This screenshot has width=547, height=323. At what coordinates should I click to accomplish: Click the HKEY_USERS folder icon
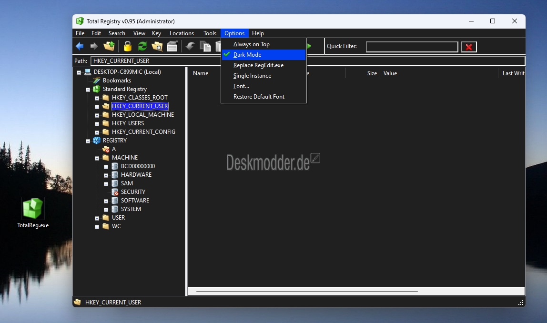[106, 123]
